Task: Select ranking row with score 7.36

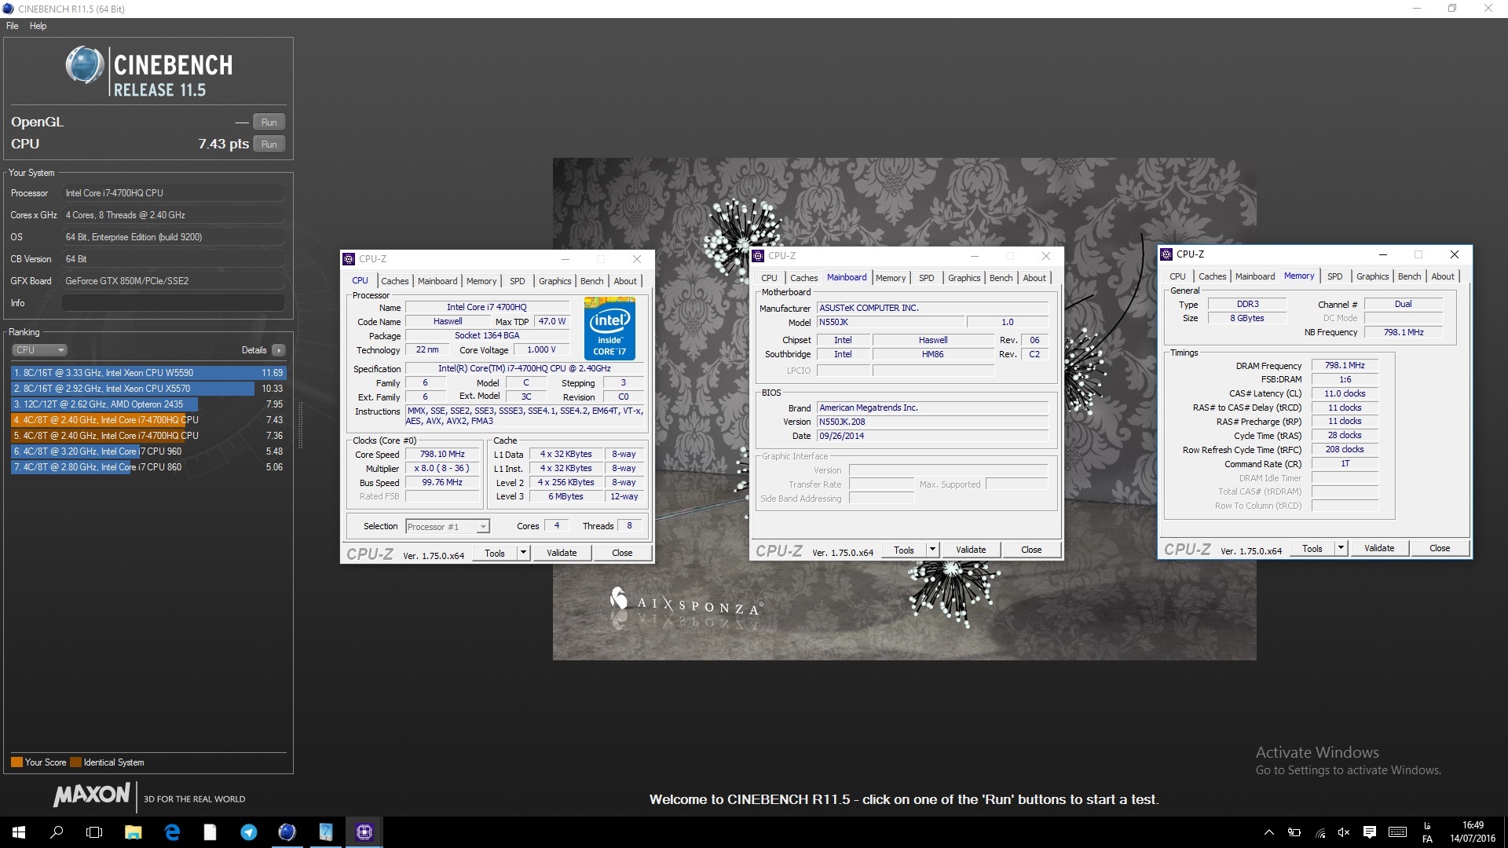Action: click(148, 436)
